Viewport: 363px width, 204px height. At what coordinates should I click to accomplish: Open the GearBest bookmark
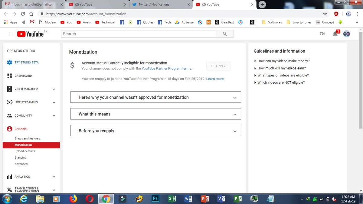[x=224, y=22]
